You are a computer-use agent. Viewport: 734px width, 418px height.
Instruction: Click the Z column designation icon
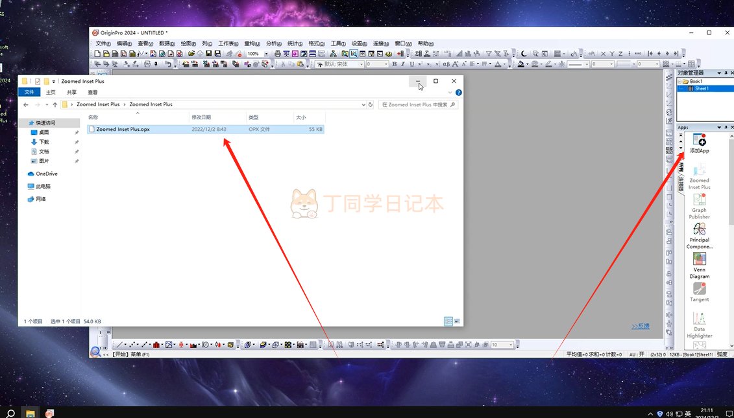620,54
